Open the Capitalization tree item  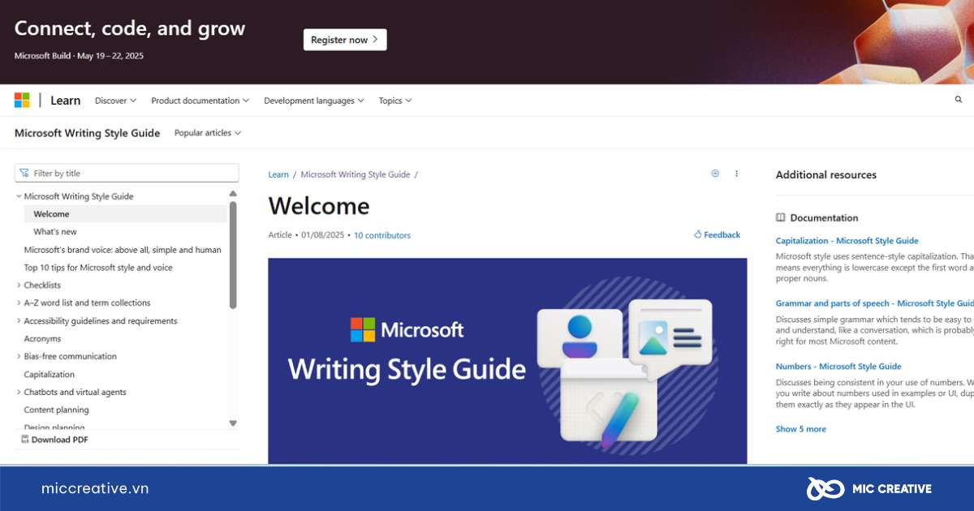click(x=50, y=375)
